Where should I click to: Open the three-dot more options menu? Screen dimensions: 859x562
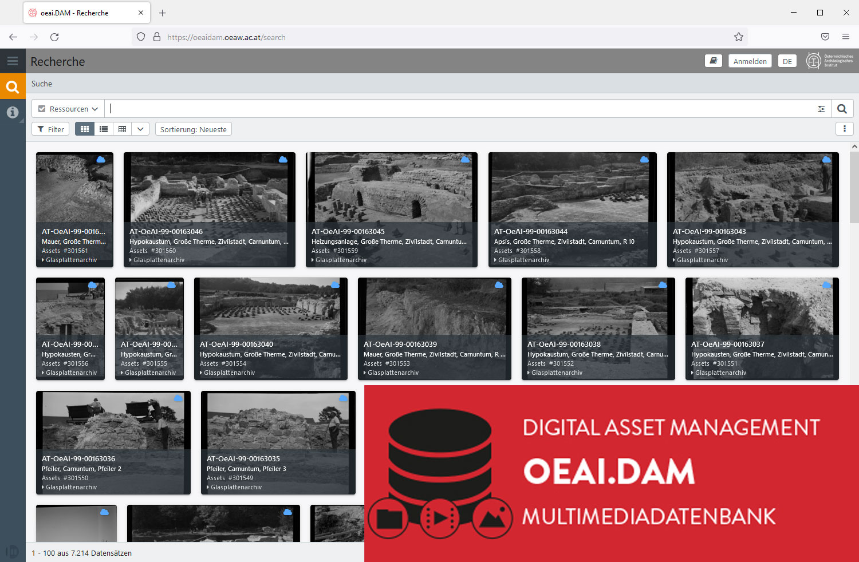point(845,129)
